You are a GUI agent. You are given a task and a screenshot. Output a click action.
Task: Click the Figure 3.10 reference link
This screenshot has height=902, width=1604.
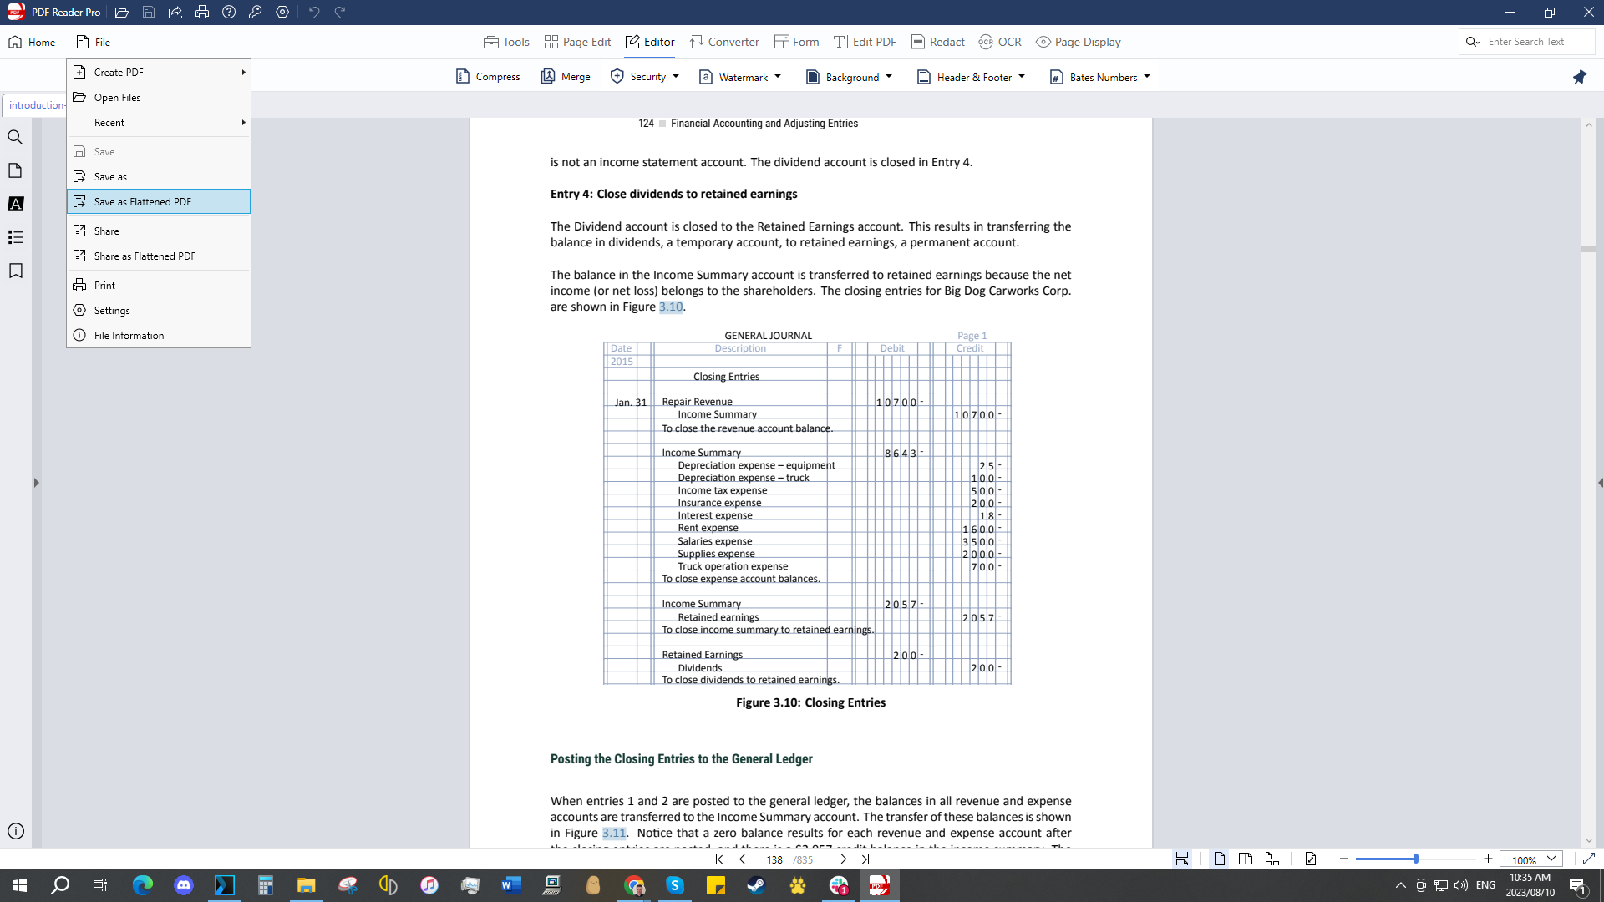click(671, 307)
